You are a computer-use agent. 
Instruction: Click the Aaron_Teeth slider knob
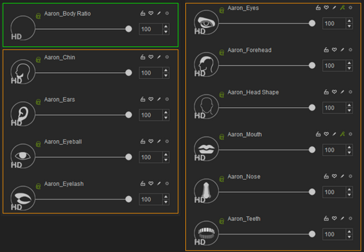tap(312, 234)
